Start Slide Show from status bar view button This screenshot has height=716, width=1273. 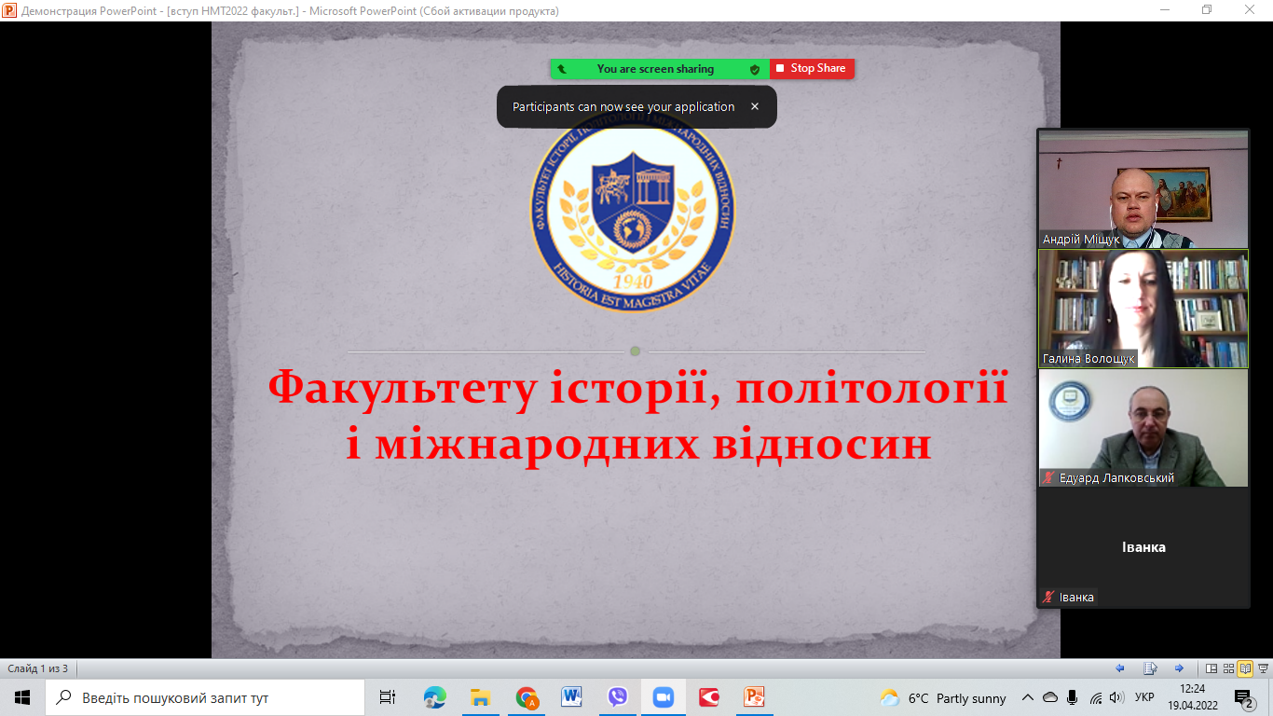pyautogui.click(x=1261, y=668)
